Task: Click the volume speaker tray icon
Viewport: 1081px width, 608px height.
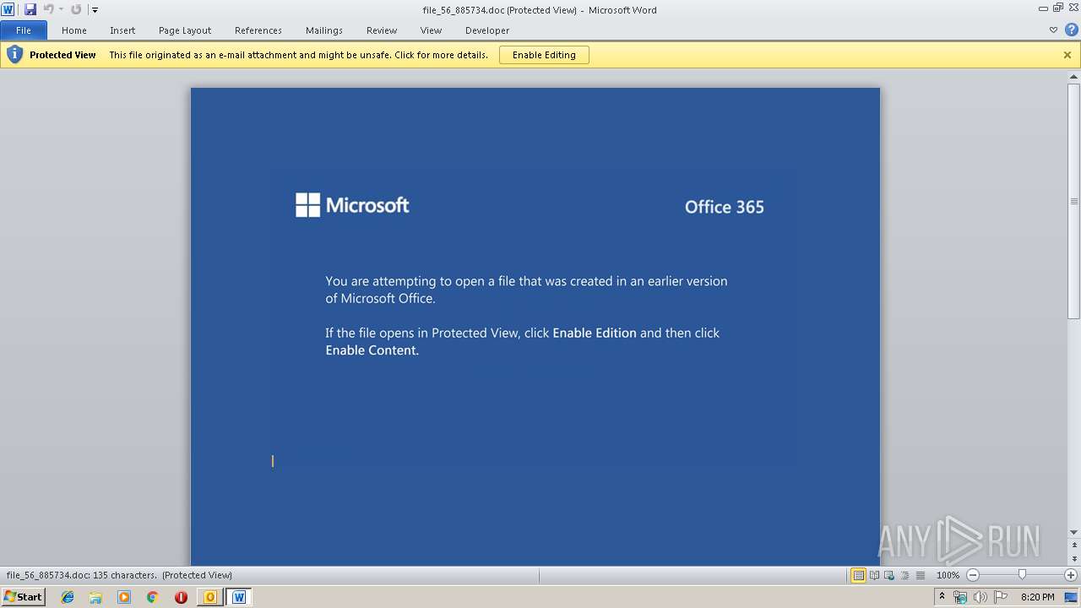Action: pyautogui.click(x=981, y=597)
